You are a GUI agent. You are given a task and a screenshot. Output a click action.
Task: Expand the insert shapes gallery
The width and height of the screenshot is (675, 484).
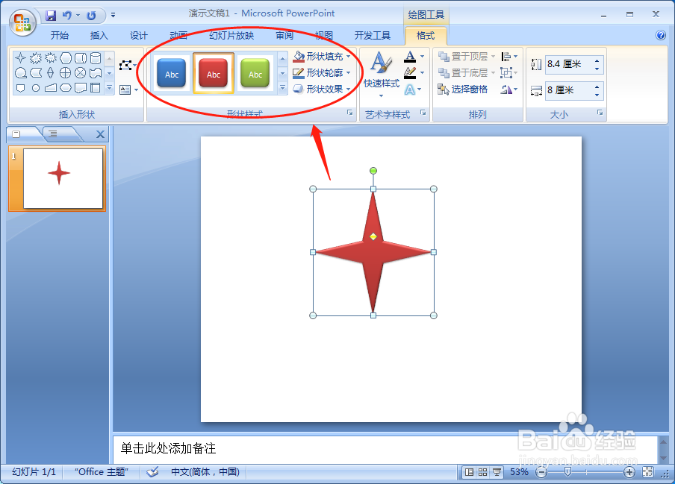coord(109,89)
